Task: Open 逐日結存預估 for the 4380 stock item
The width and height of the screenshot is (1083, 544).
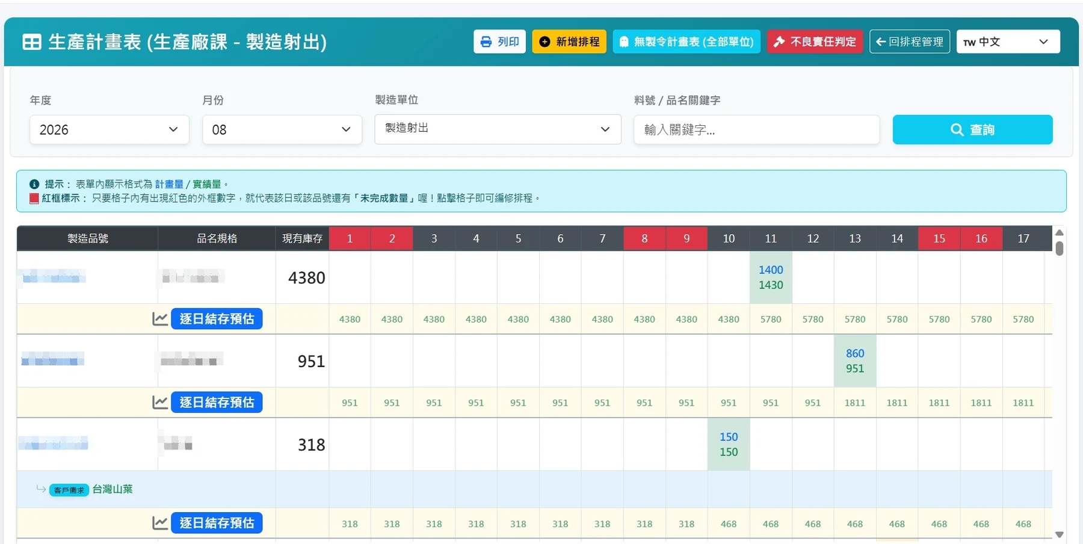Action: (217, 319)
